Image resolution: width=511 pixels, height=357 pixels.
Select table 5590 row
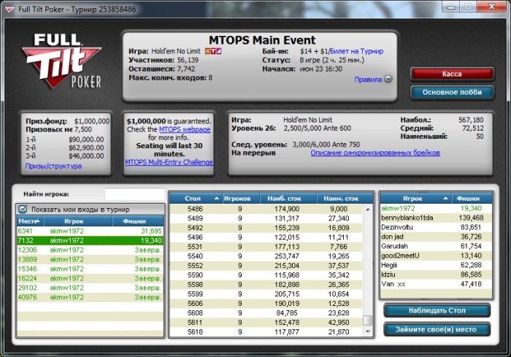click(266, 275)
